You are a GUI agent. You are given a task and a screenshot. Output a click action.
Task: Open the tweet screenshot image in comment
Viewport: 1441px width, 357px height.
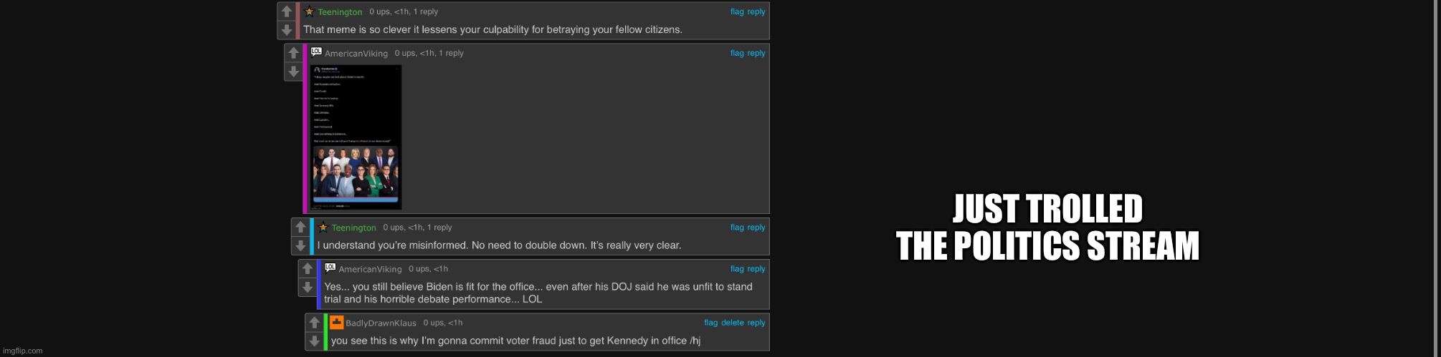pos(356,137)
